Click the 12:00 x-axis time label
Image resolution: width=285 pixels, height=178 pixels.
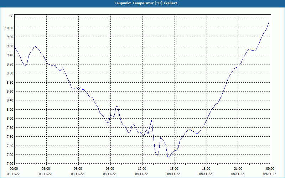[142, 169]
